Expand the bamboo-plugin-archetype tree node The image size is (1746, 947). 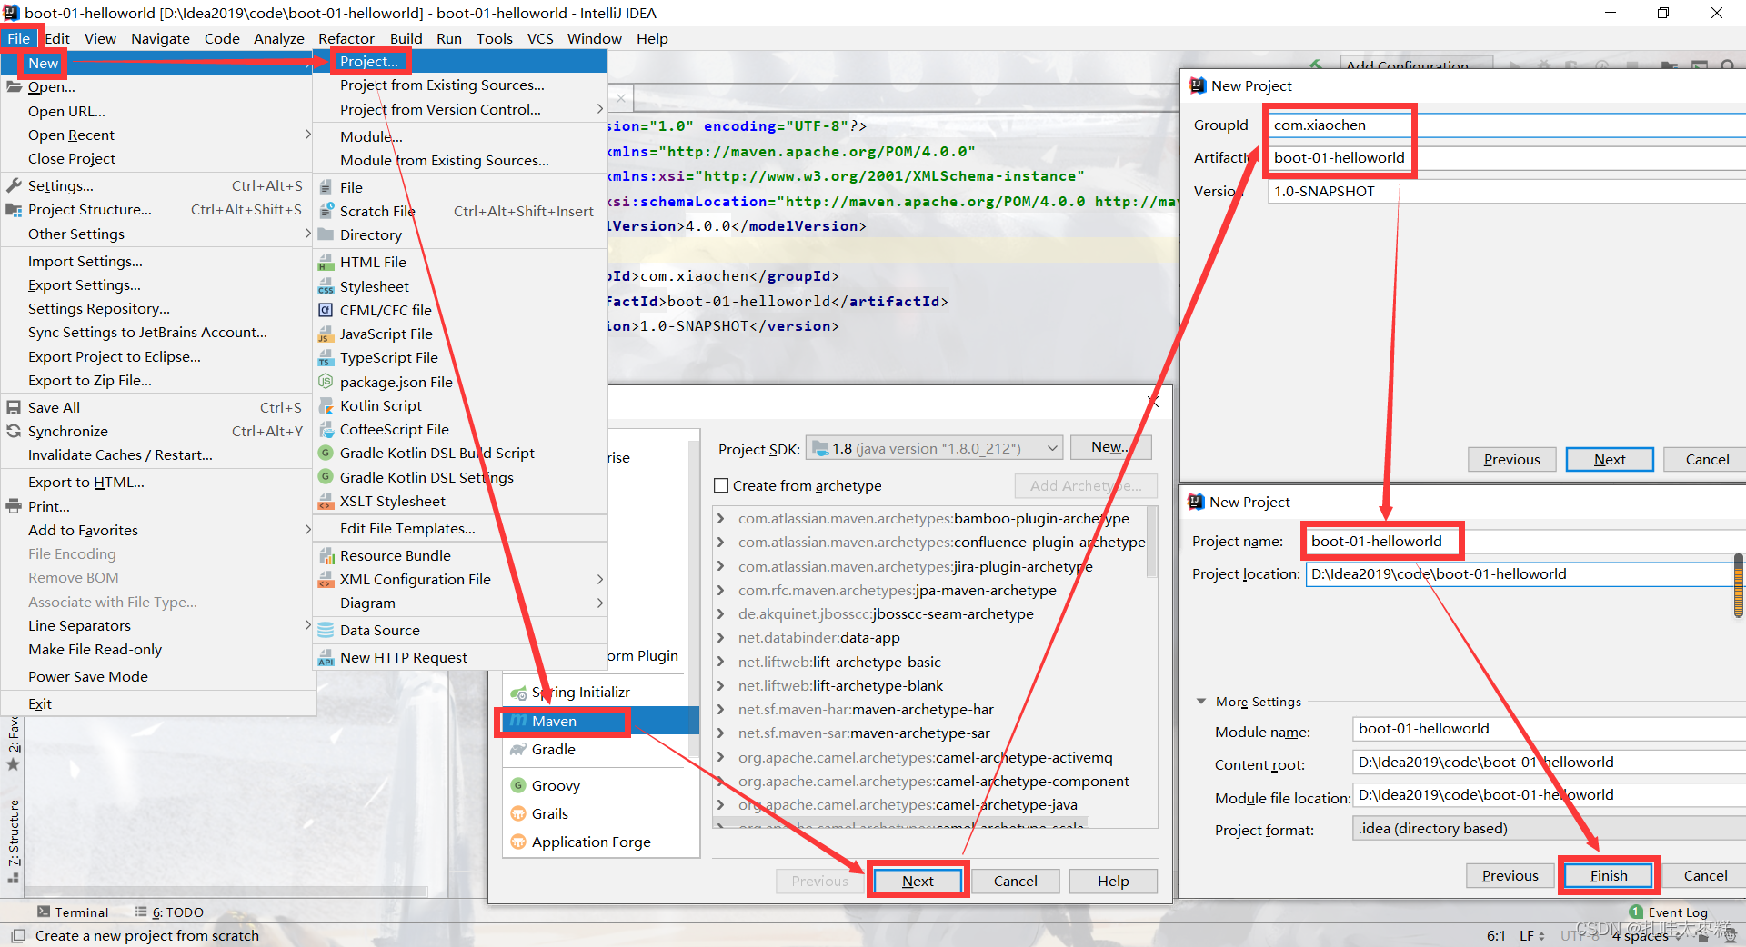(x=721, y=519)
